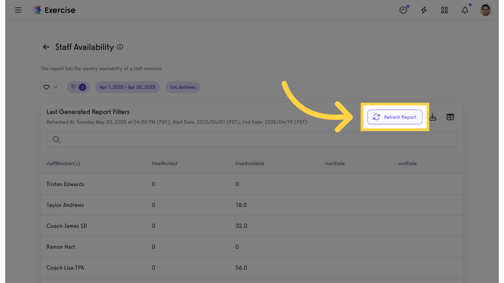Open the Apr 1 - Apr 20 date filter
504x283 pixels.
(x=127, y=87)
